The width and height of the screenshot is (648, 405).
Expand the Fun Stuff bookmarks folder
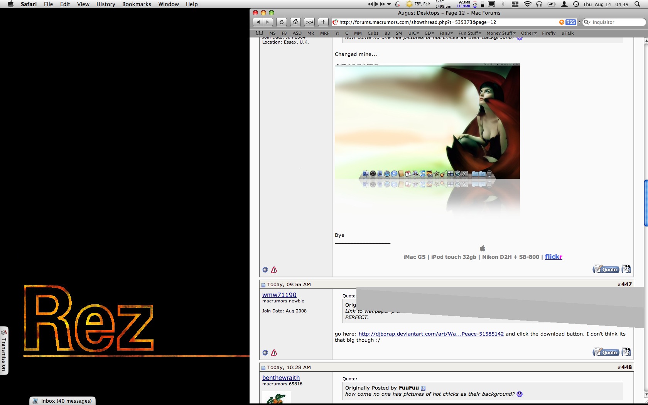pyautogui.click(x=470, y=33)
